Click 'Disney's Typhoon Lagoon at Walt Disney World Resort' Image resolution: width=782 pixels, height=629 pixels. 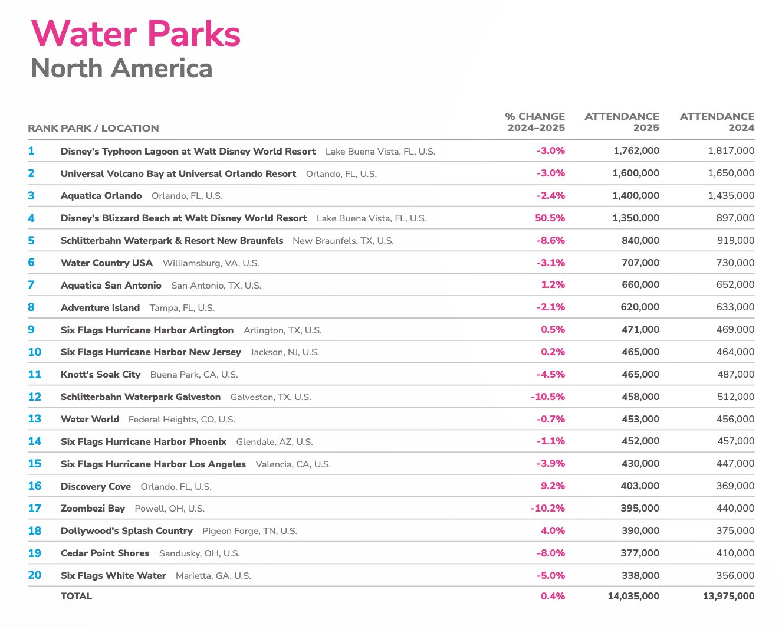(188, 151)
